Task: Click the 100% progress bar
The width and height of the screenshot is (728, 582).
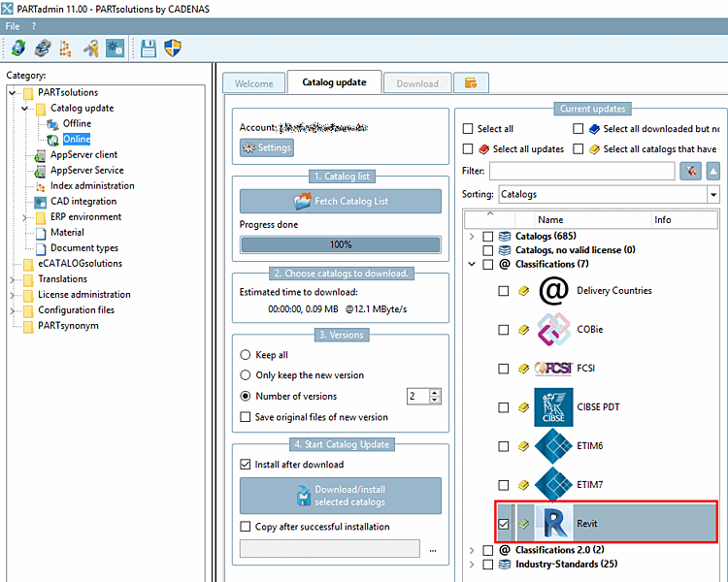Action: click(x=341, y=244)
